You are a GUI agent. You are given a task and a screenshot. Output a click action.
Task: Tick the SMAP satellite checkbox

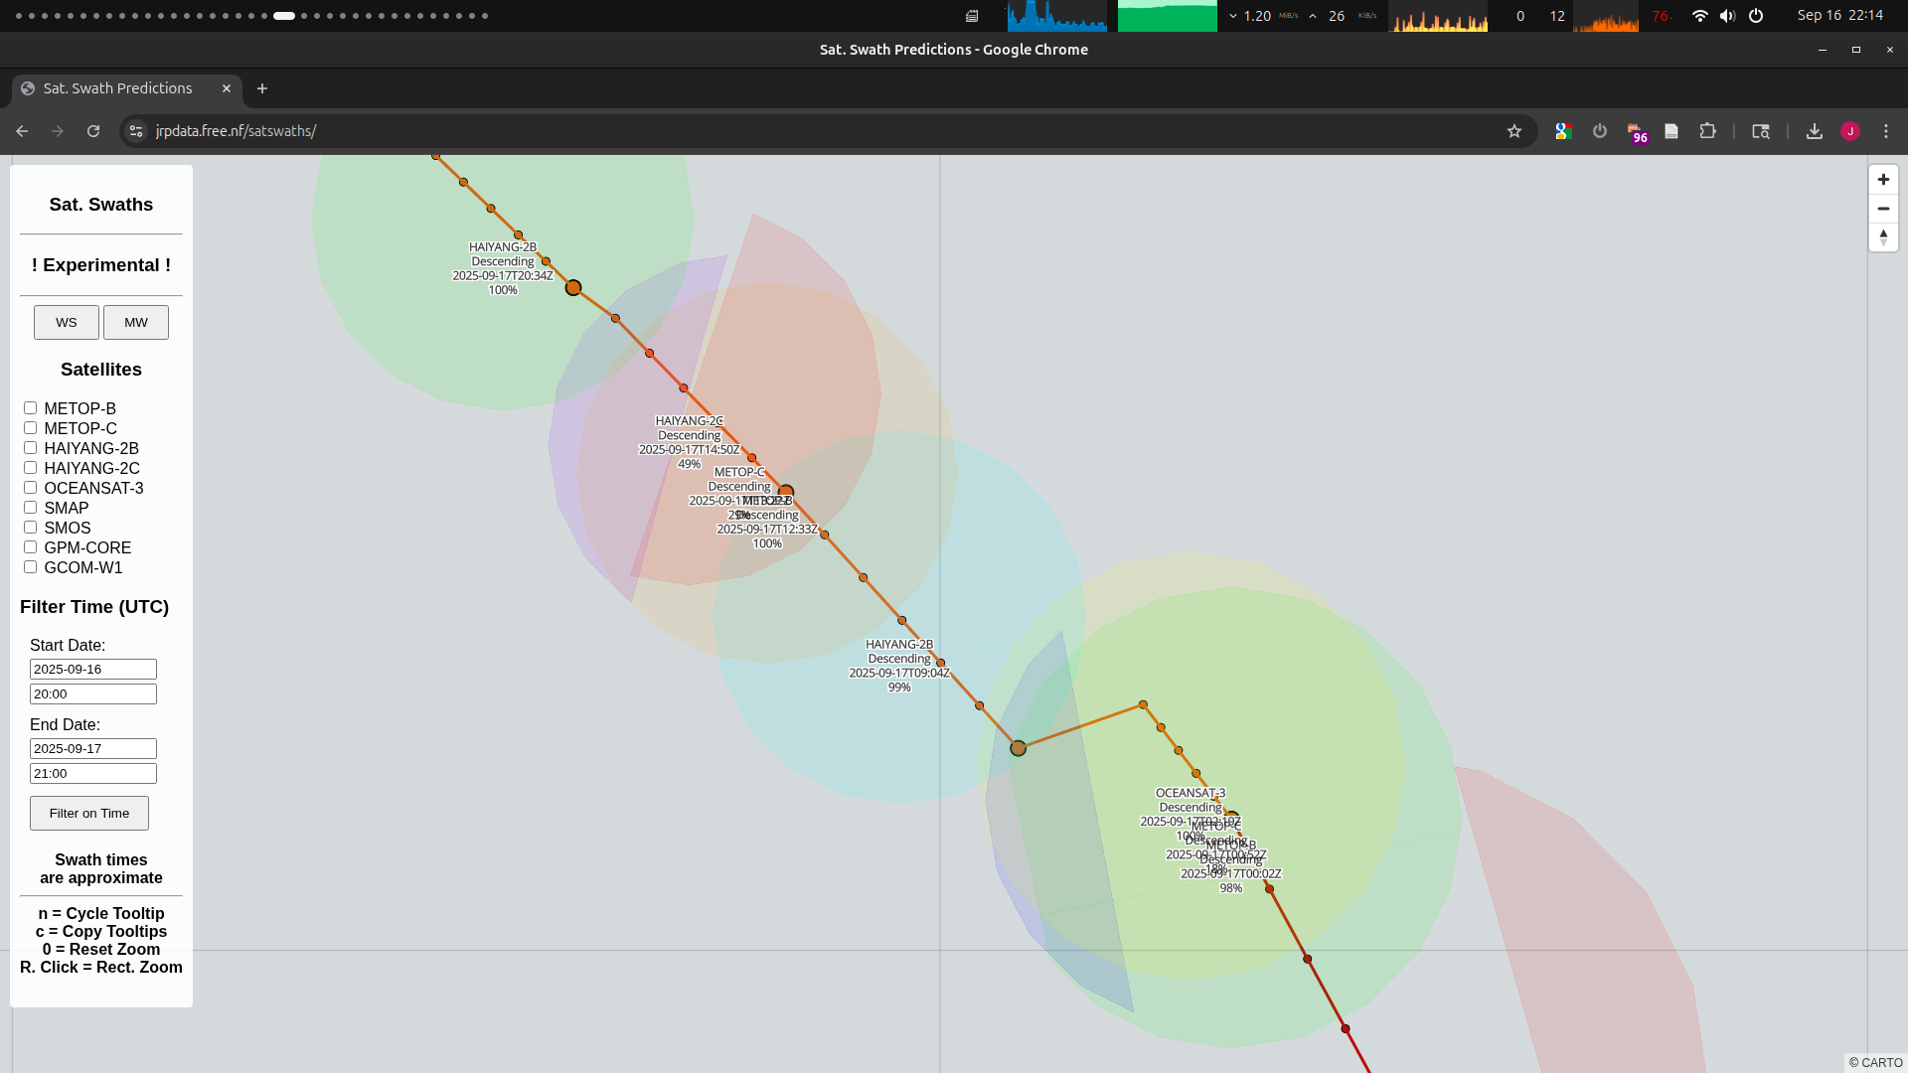[31, 508]
